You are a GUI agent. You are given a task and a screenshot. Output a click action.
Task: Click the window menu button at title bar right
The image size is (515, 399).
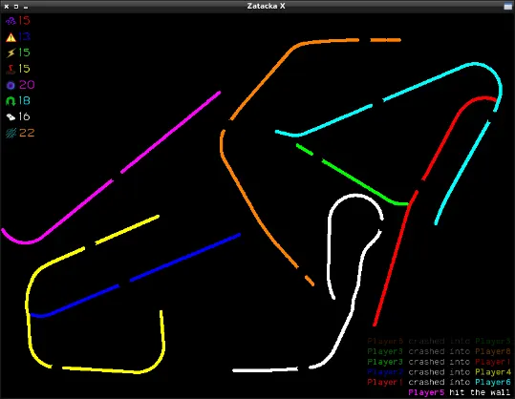pyautogui.click(x=507, y=7)
